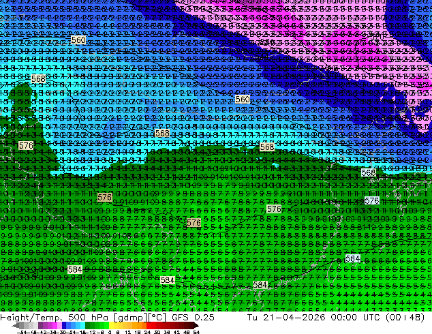
Task: Select the 'GFS 0.25' model label
Action: (x=193, y=318)
